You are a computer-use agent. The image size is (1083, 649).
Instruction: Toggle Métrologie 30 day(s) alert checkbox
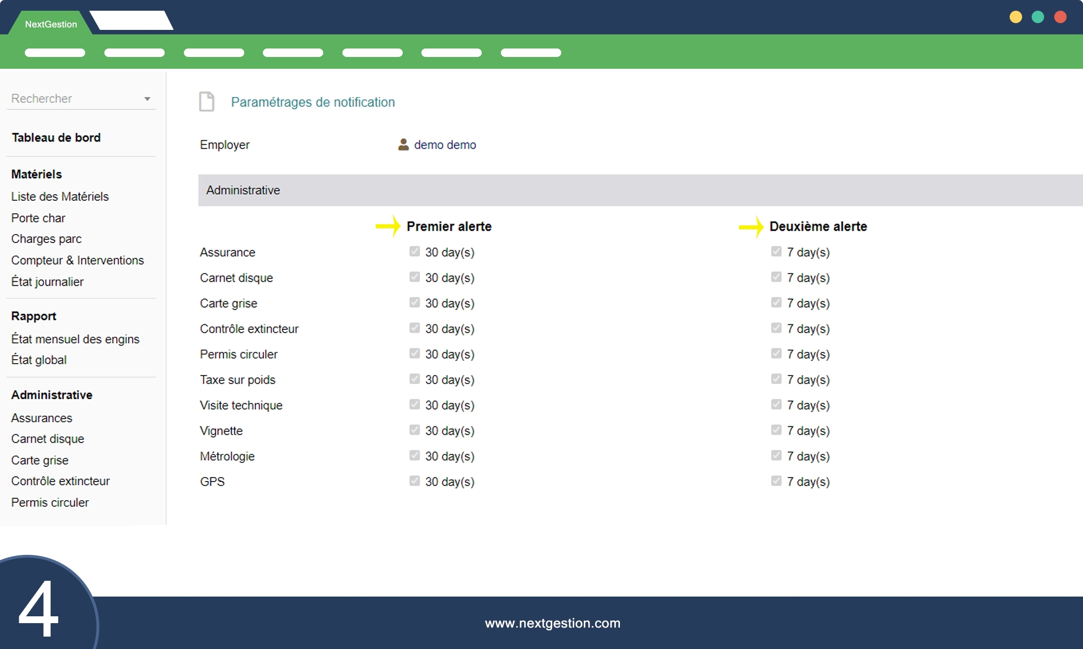point(415,456)
